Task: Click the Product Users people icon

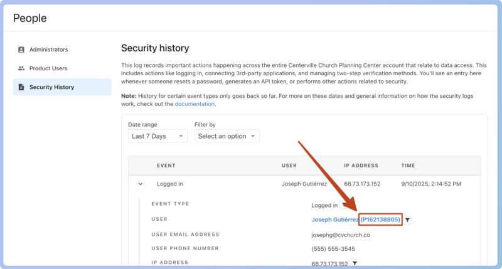Action: pos(21,68)
